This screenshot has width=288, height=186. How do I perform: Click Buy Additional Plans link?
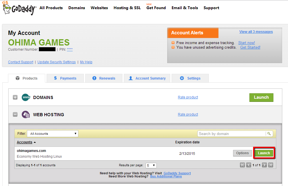click(x=166, y=176)
